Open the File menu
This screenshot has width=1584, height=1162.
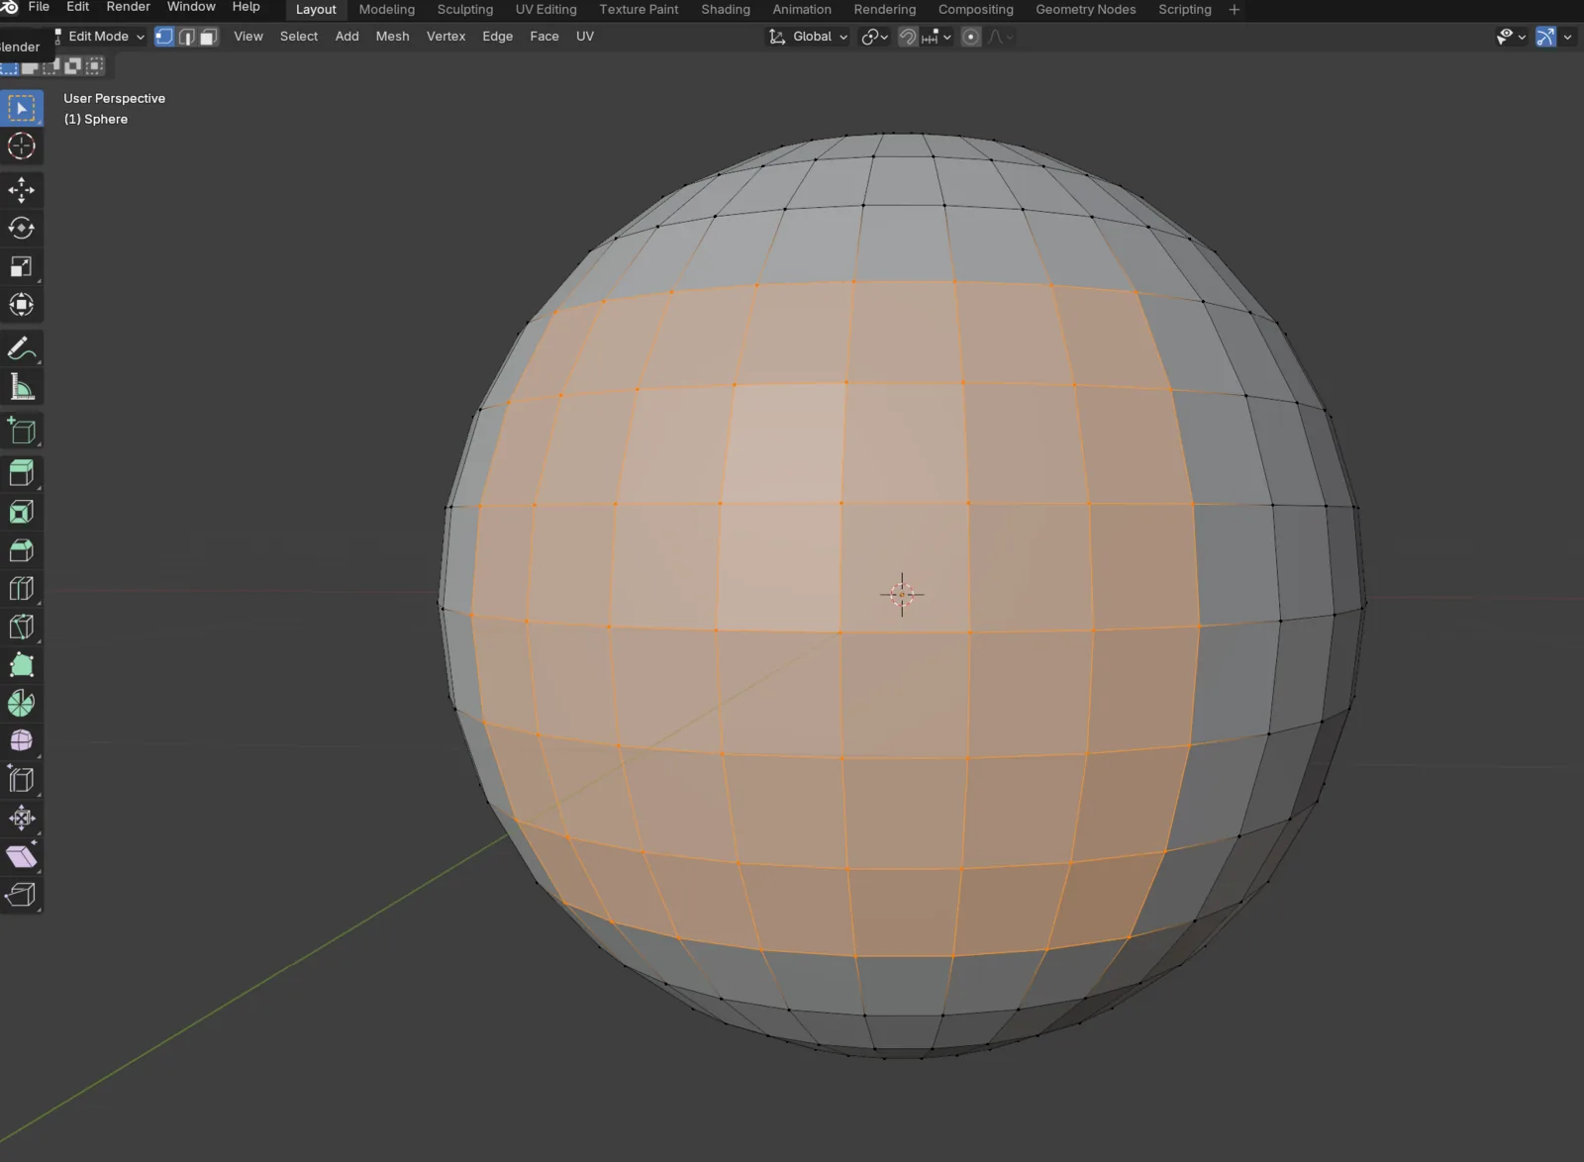tap(39, 7)
